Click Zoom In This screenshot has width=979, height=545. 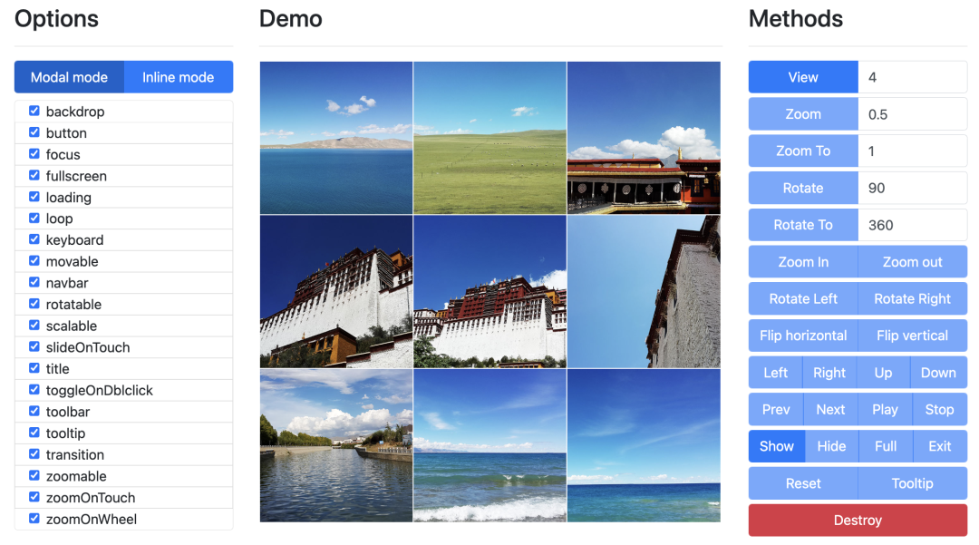(803, 261)
